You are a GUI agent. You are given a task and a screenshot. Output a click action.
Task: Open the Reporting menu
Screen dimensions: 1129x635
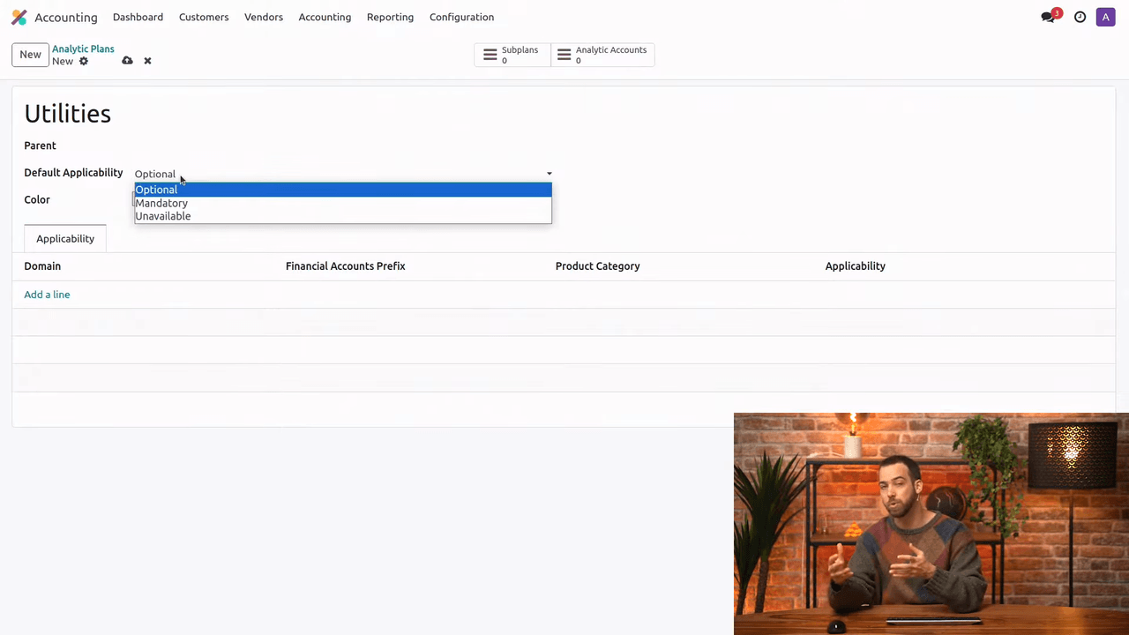pyautogui.click(x=390, y=17)
